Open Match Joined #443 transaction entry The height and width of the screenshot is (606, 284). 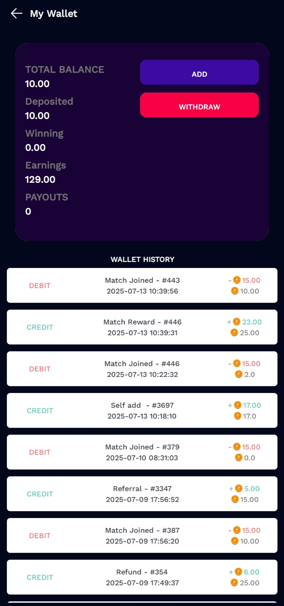142,285
